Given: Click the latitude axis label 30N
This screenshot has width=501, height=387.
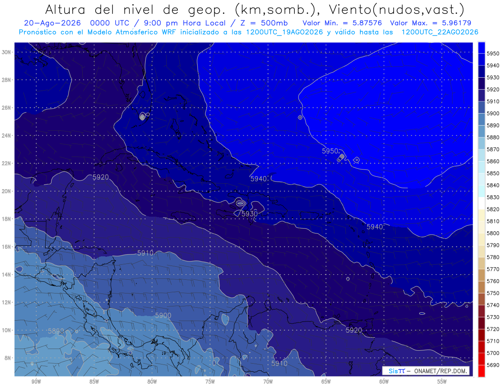Looking at the screenshot, I should coord(6,52).
